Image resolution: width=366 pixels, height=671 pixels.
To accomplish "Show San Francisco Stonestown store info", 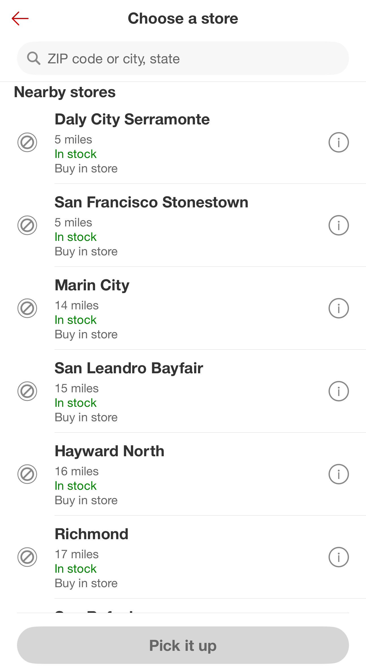I will (x=338, y=225).
